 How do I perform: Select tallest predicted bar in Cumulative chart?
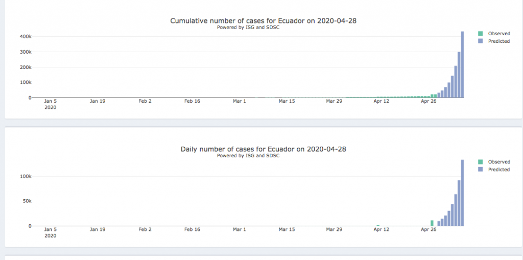tap(462, 64)
